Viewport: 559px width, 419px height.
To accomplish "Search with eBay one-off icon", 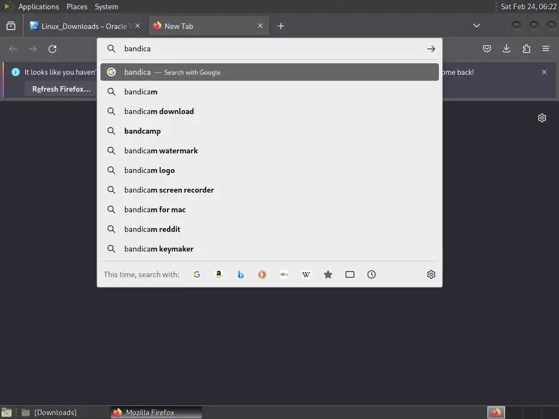I will 284,274.
